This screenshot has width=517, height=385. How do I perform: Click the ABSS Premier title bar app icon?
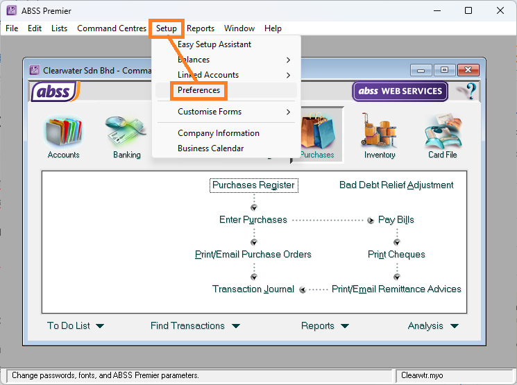tap(12, 10)
